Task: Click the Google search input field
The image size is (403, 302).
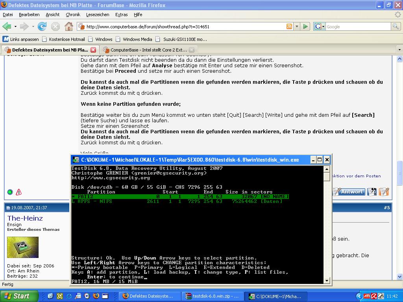Action: (358, 27)
